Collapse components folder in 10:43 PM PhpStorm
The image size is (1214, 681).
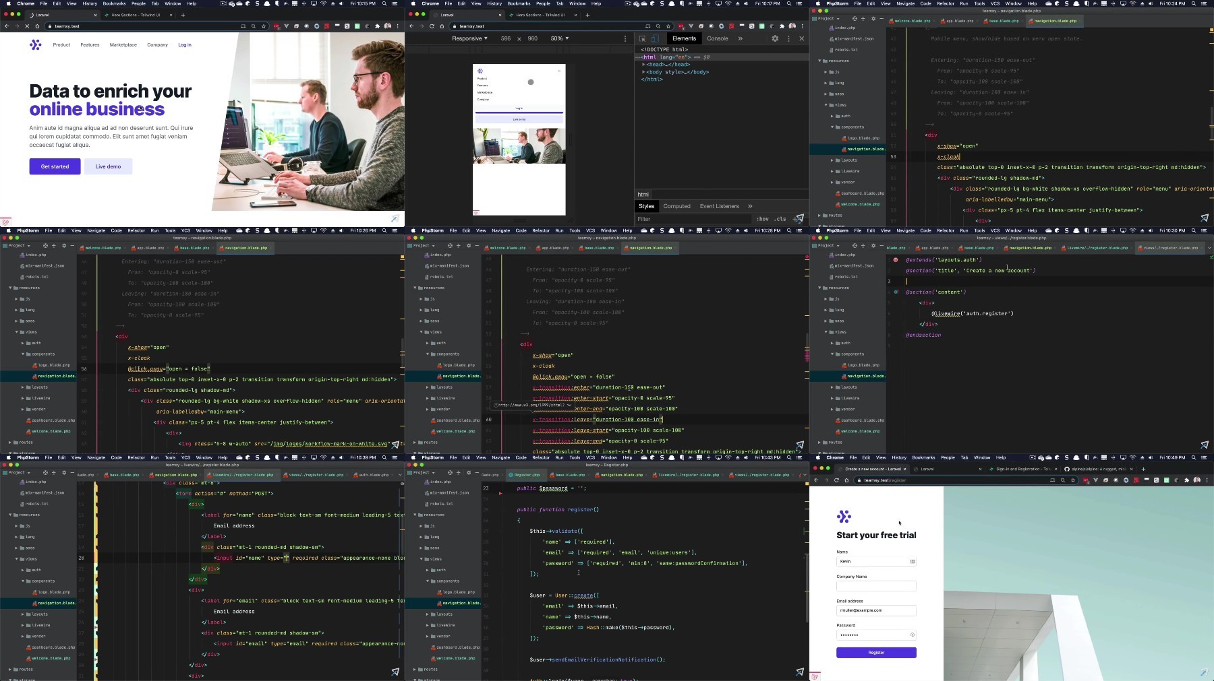pyautogui.click(x=428, y=581)
